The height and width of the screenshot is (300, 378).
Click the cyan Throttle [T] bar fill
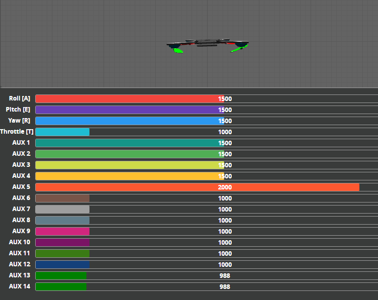click(62, 132)
